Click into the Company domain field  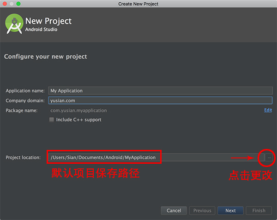tap(160, 101)
